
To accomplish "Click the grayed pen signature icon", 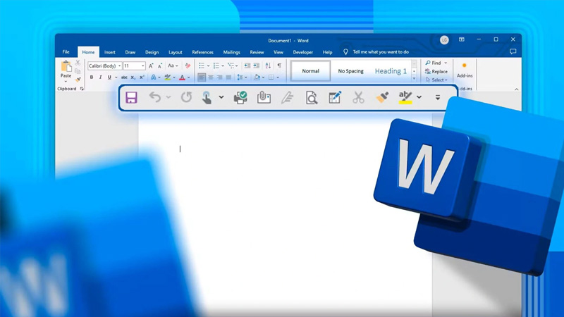I will tap(288, 97).
